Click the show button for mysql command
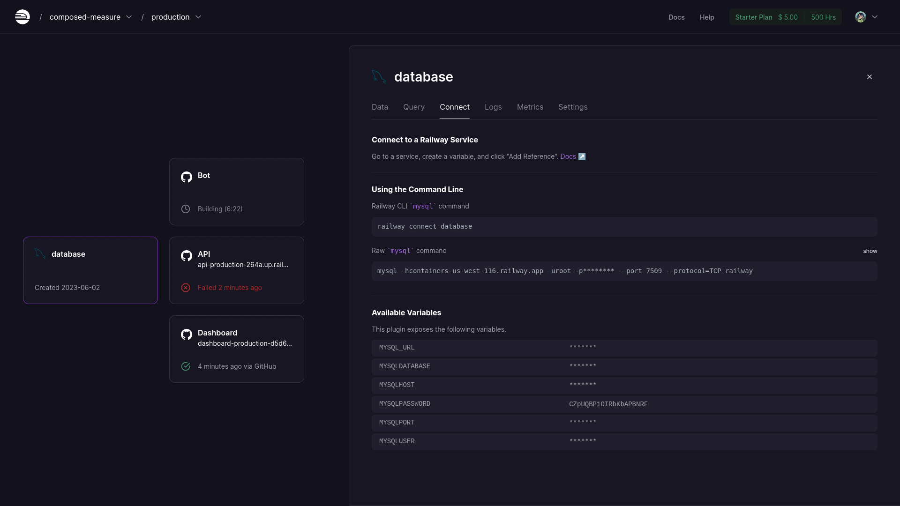The image size is (900, 506). coord(870,251)
